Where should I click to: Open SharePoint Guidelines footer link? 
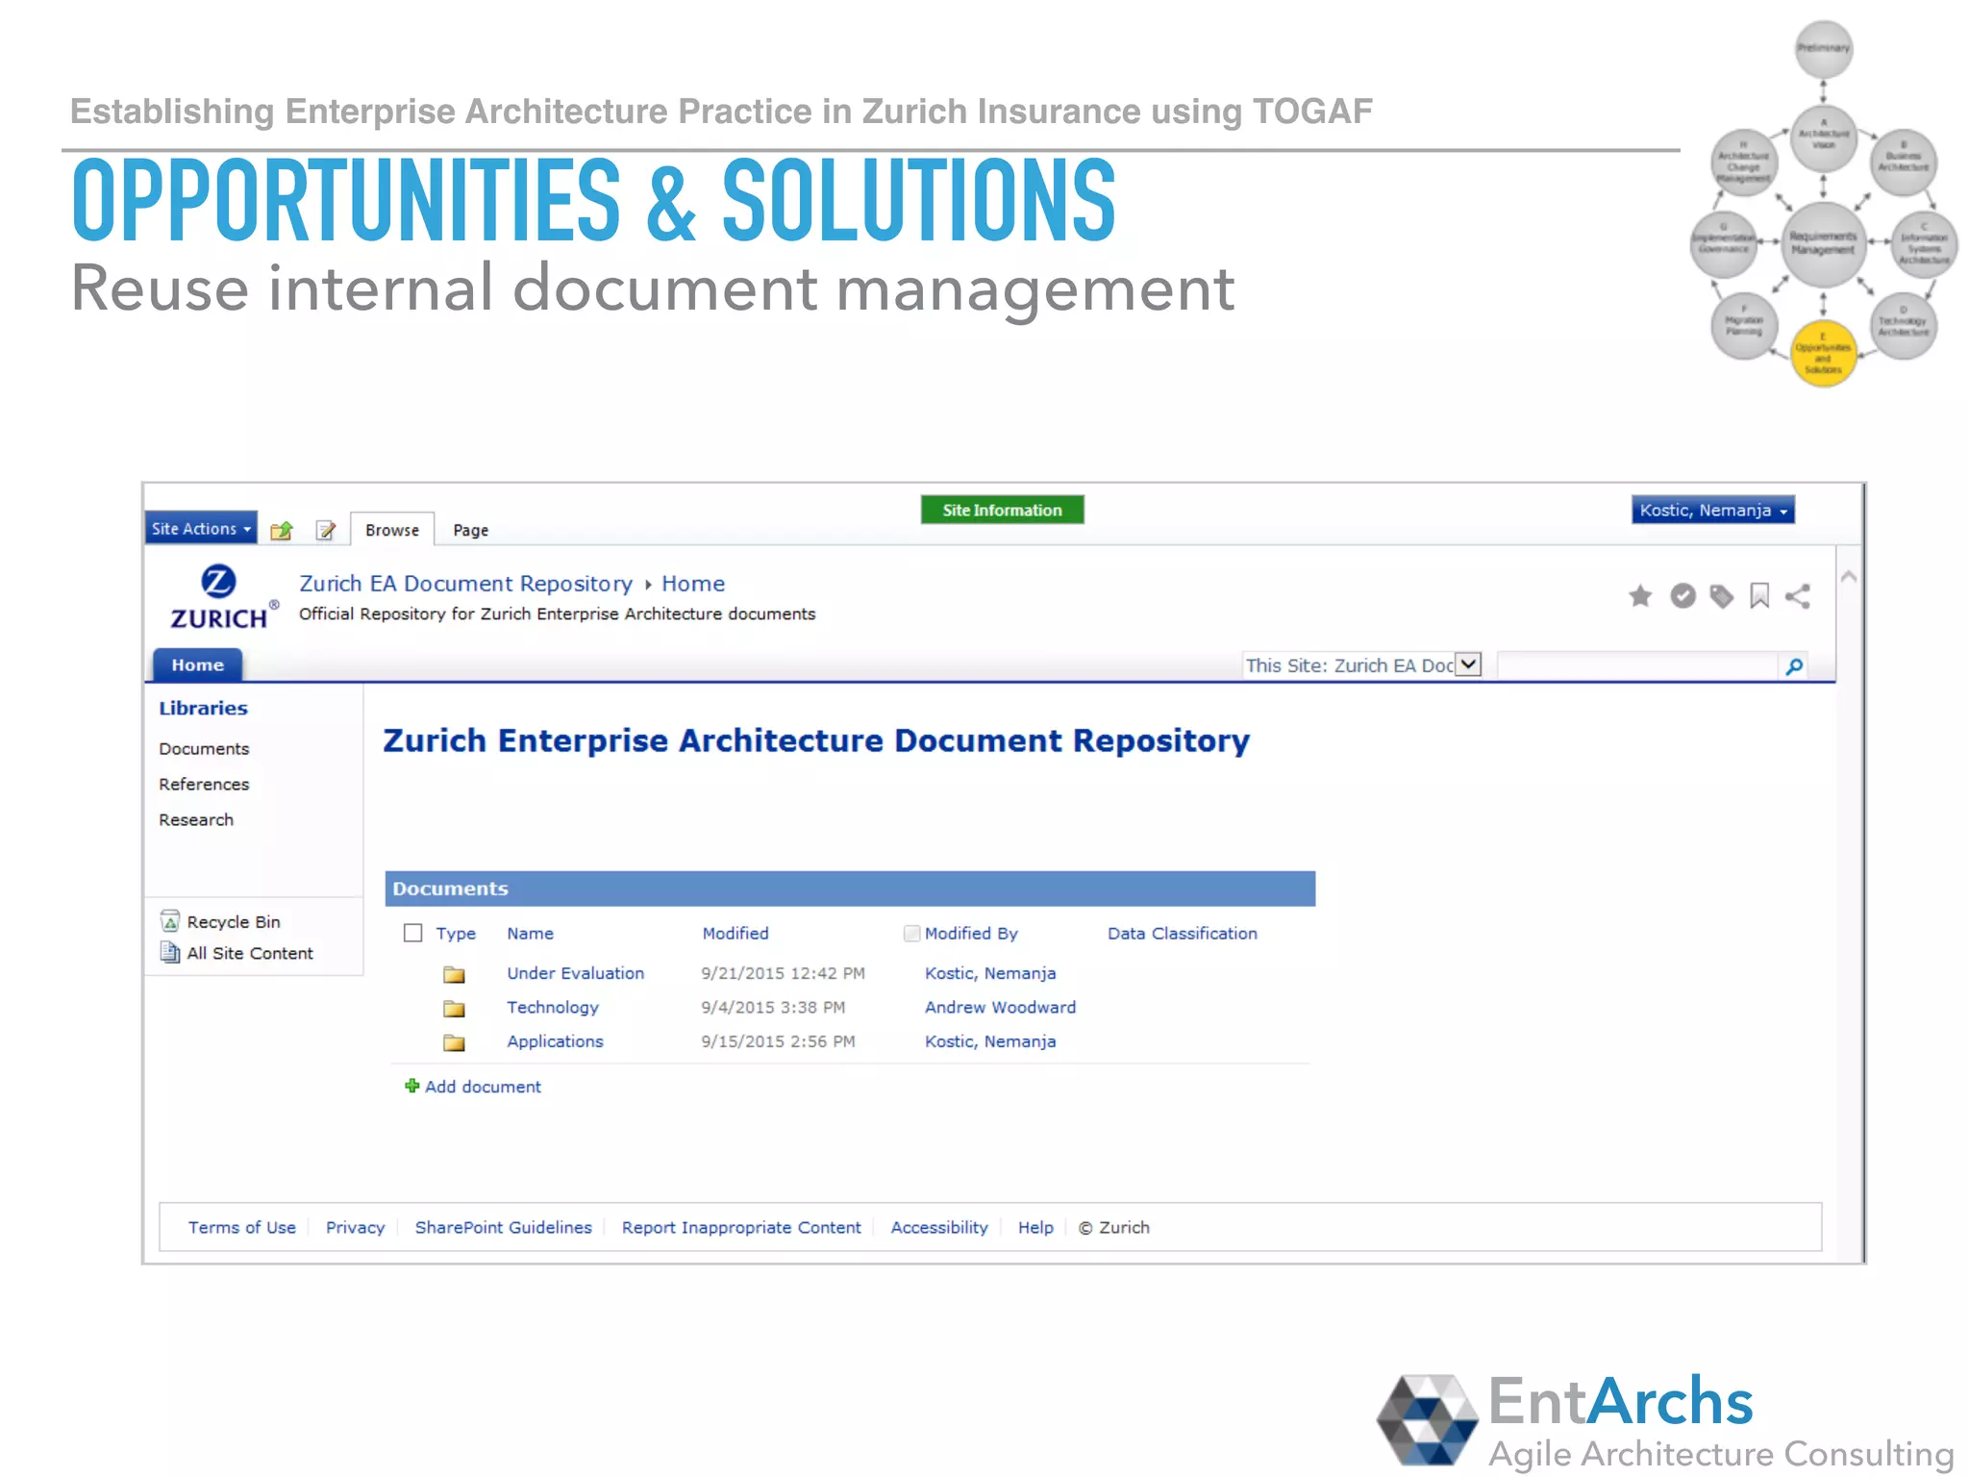coord(504,1228)
